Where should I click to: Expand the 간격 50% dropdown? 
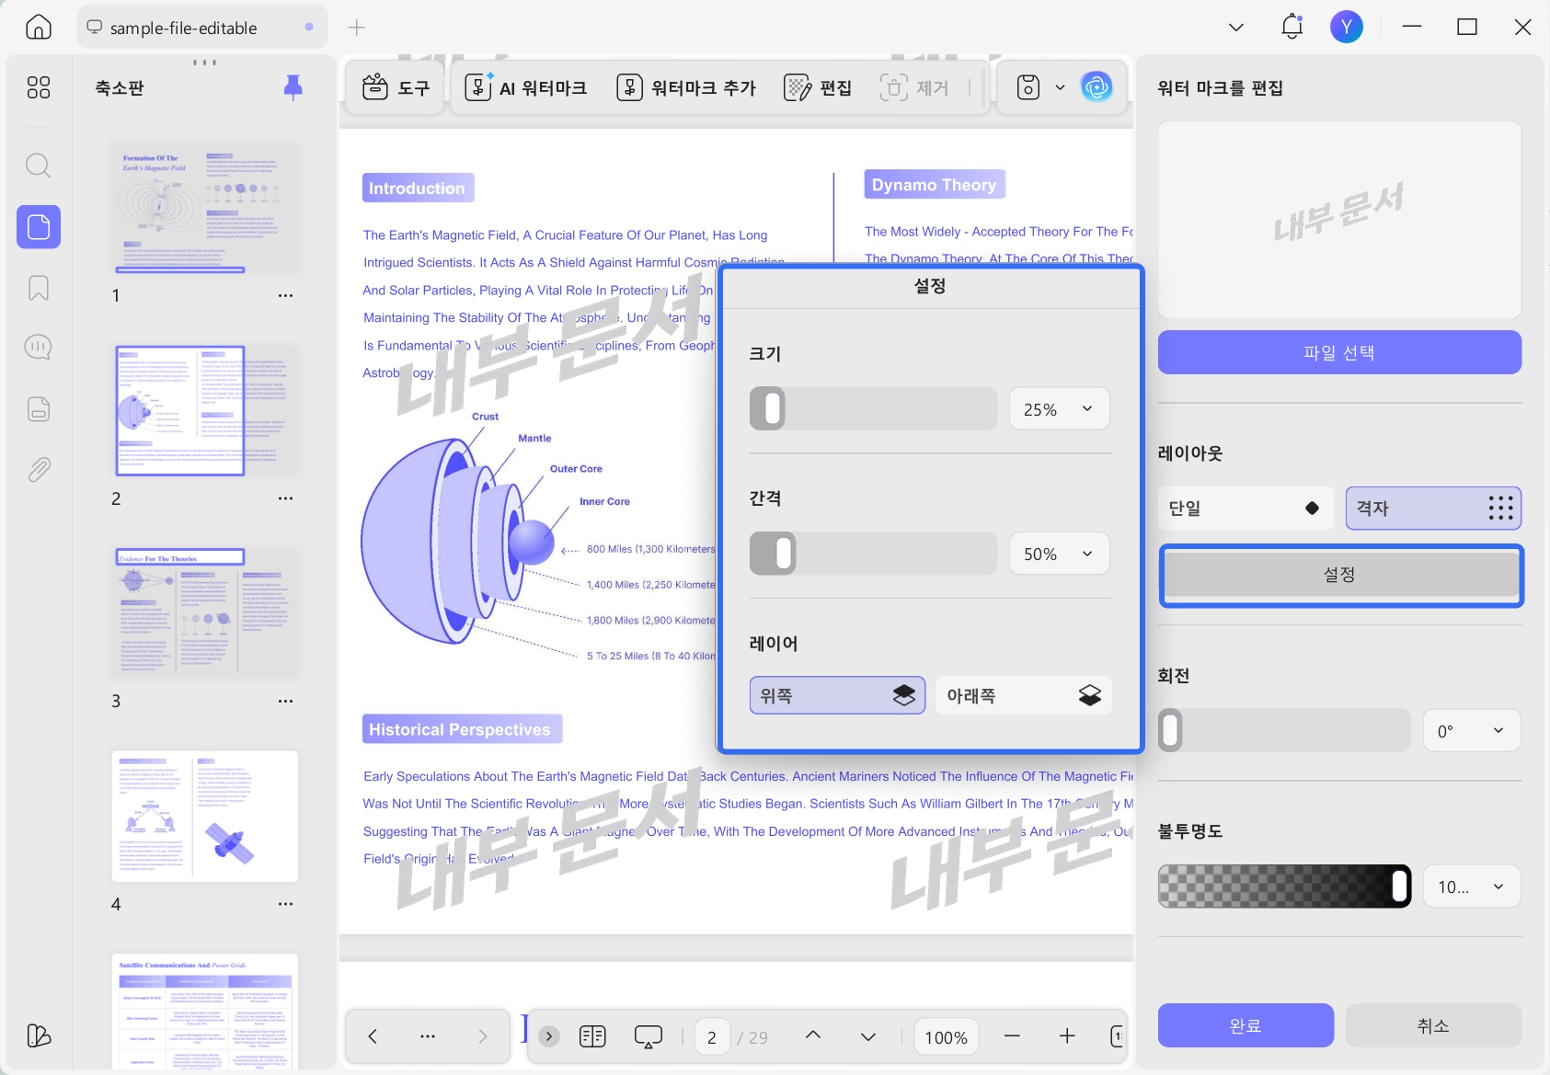(1059, 554)
